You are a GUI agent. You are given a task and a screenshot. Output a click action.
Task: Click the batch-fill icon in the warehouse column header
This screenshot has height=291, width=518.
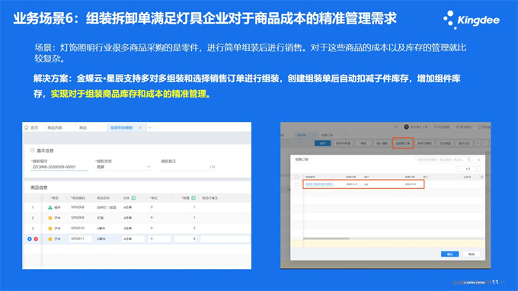(x=134, y=198)
